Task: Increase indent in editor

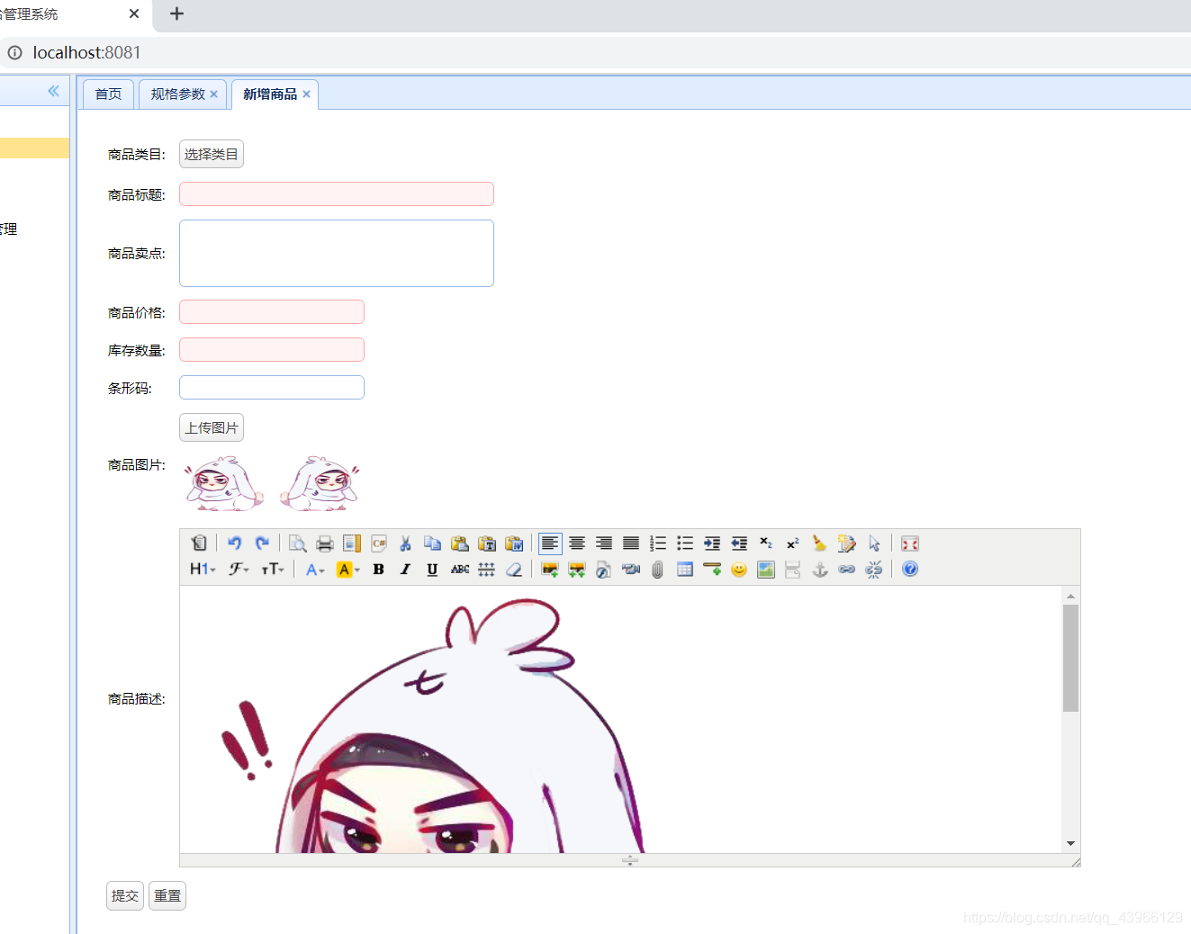Action: point(712,543)
